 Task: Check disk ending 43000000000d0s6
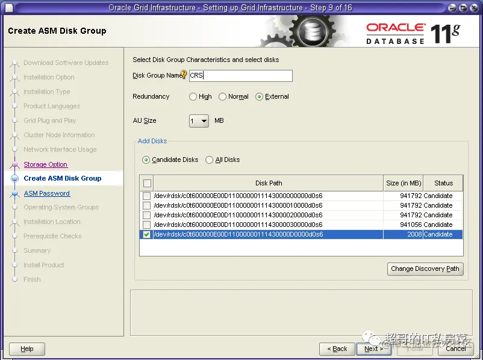(146, 196)
